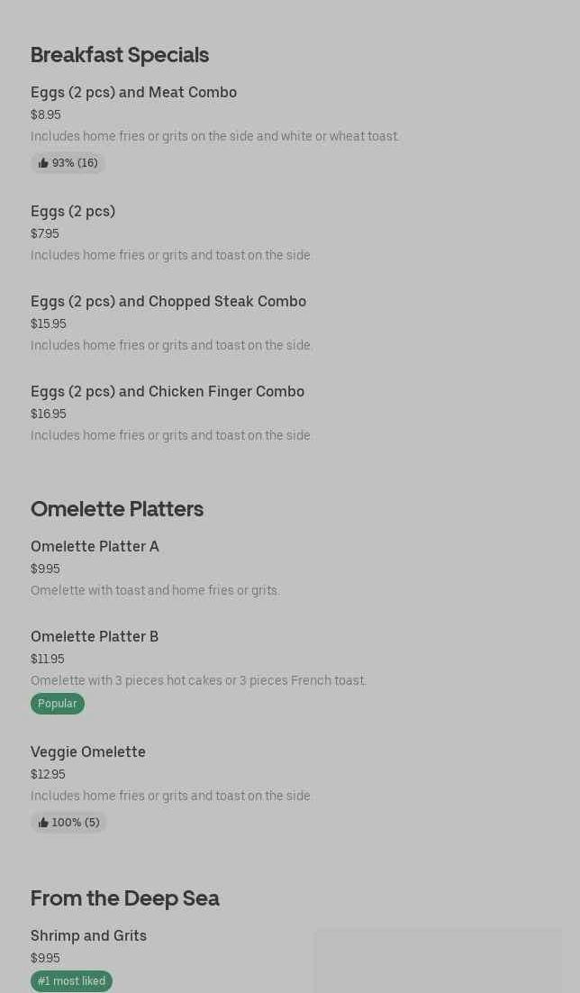Select the Eggs (2 pcs) menu item
The width and height of the screenshot is (580, 993).
[x=73, y=211]
